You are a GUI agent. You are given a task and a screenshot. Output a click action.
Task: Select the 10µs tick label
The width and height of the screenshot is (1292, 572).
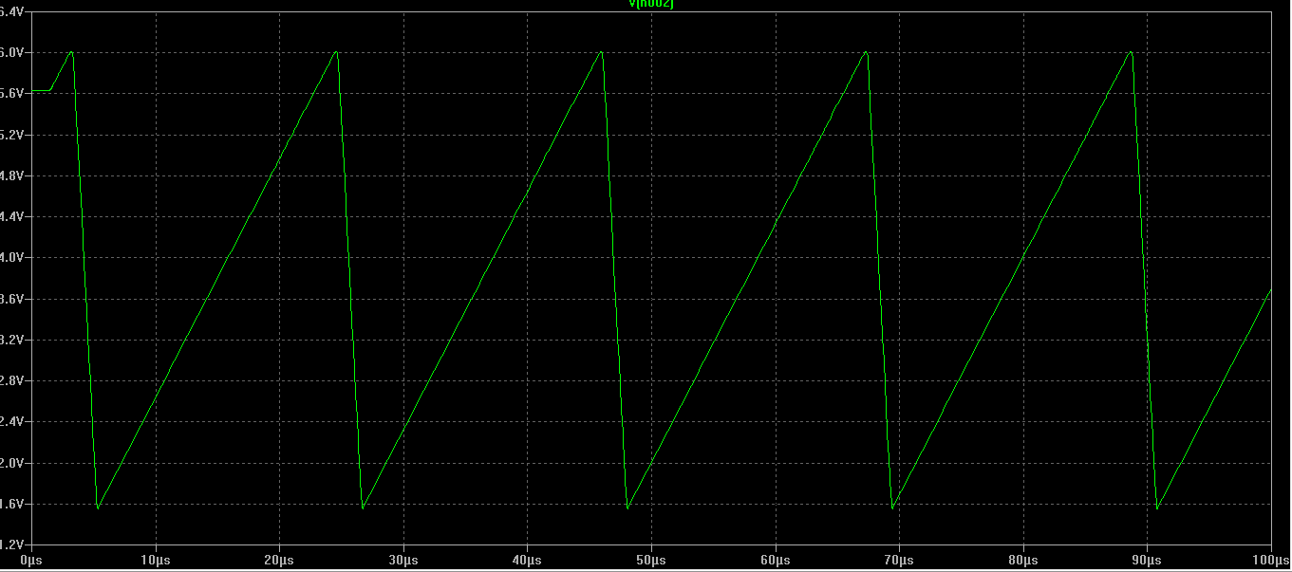(x=156, y=562)
